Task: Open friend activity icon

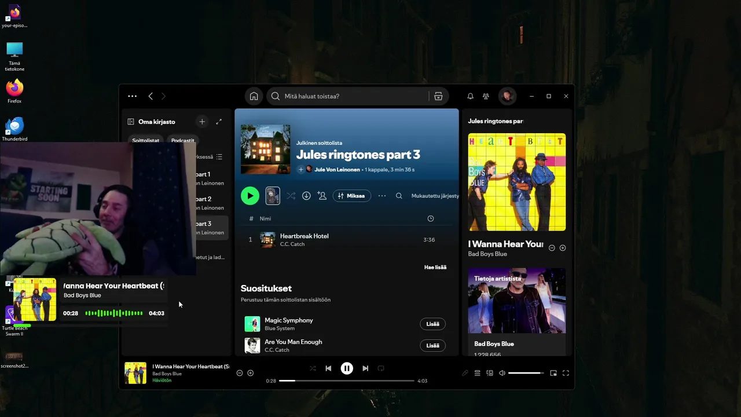Action: pyautogui.click(x=486, y=96)
